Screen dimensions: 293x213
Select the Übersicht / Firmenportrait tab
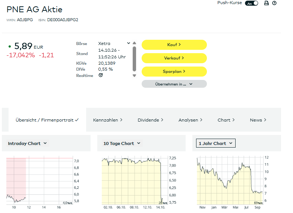(47, 120)
